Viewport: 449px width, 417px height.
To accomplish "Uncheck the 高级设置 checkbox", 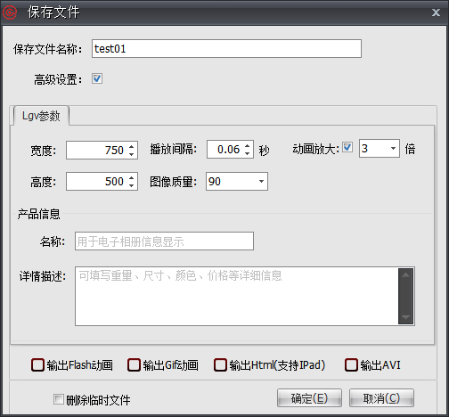I will (x=97, y=78).
